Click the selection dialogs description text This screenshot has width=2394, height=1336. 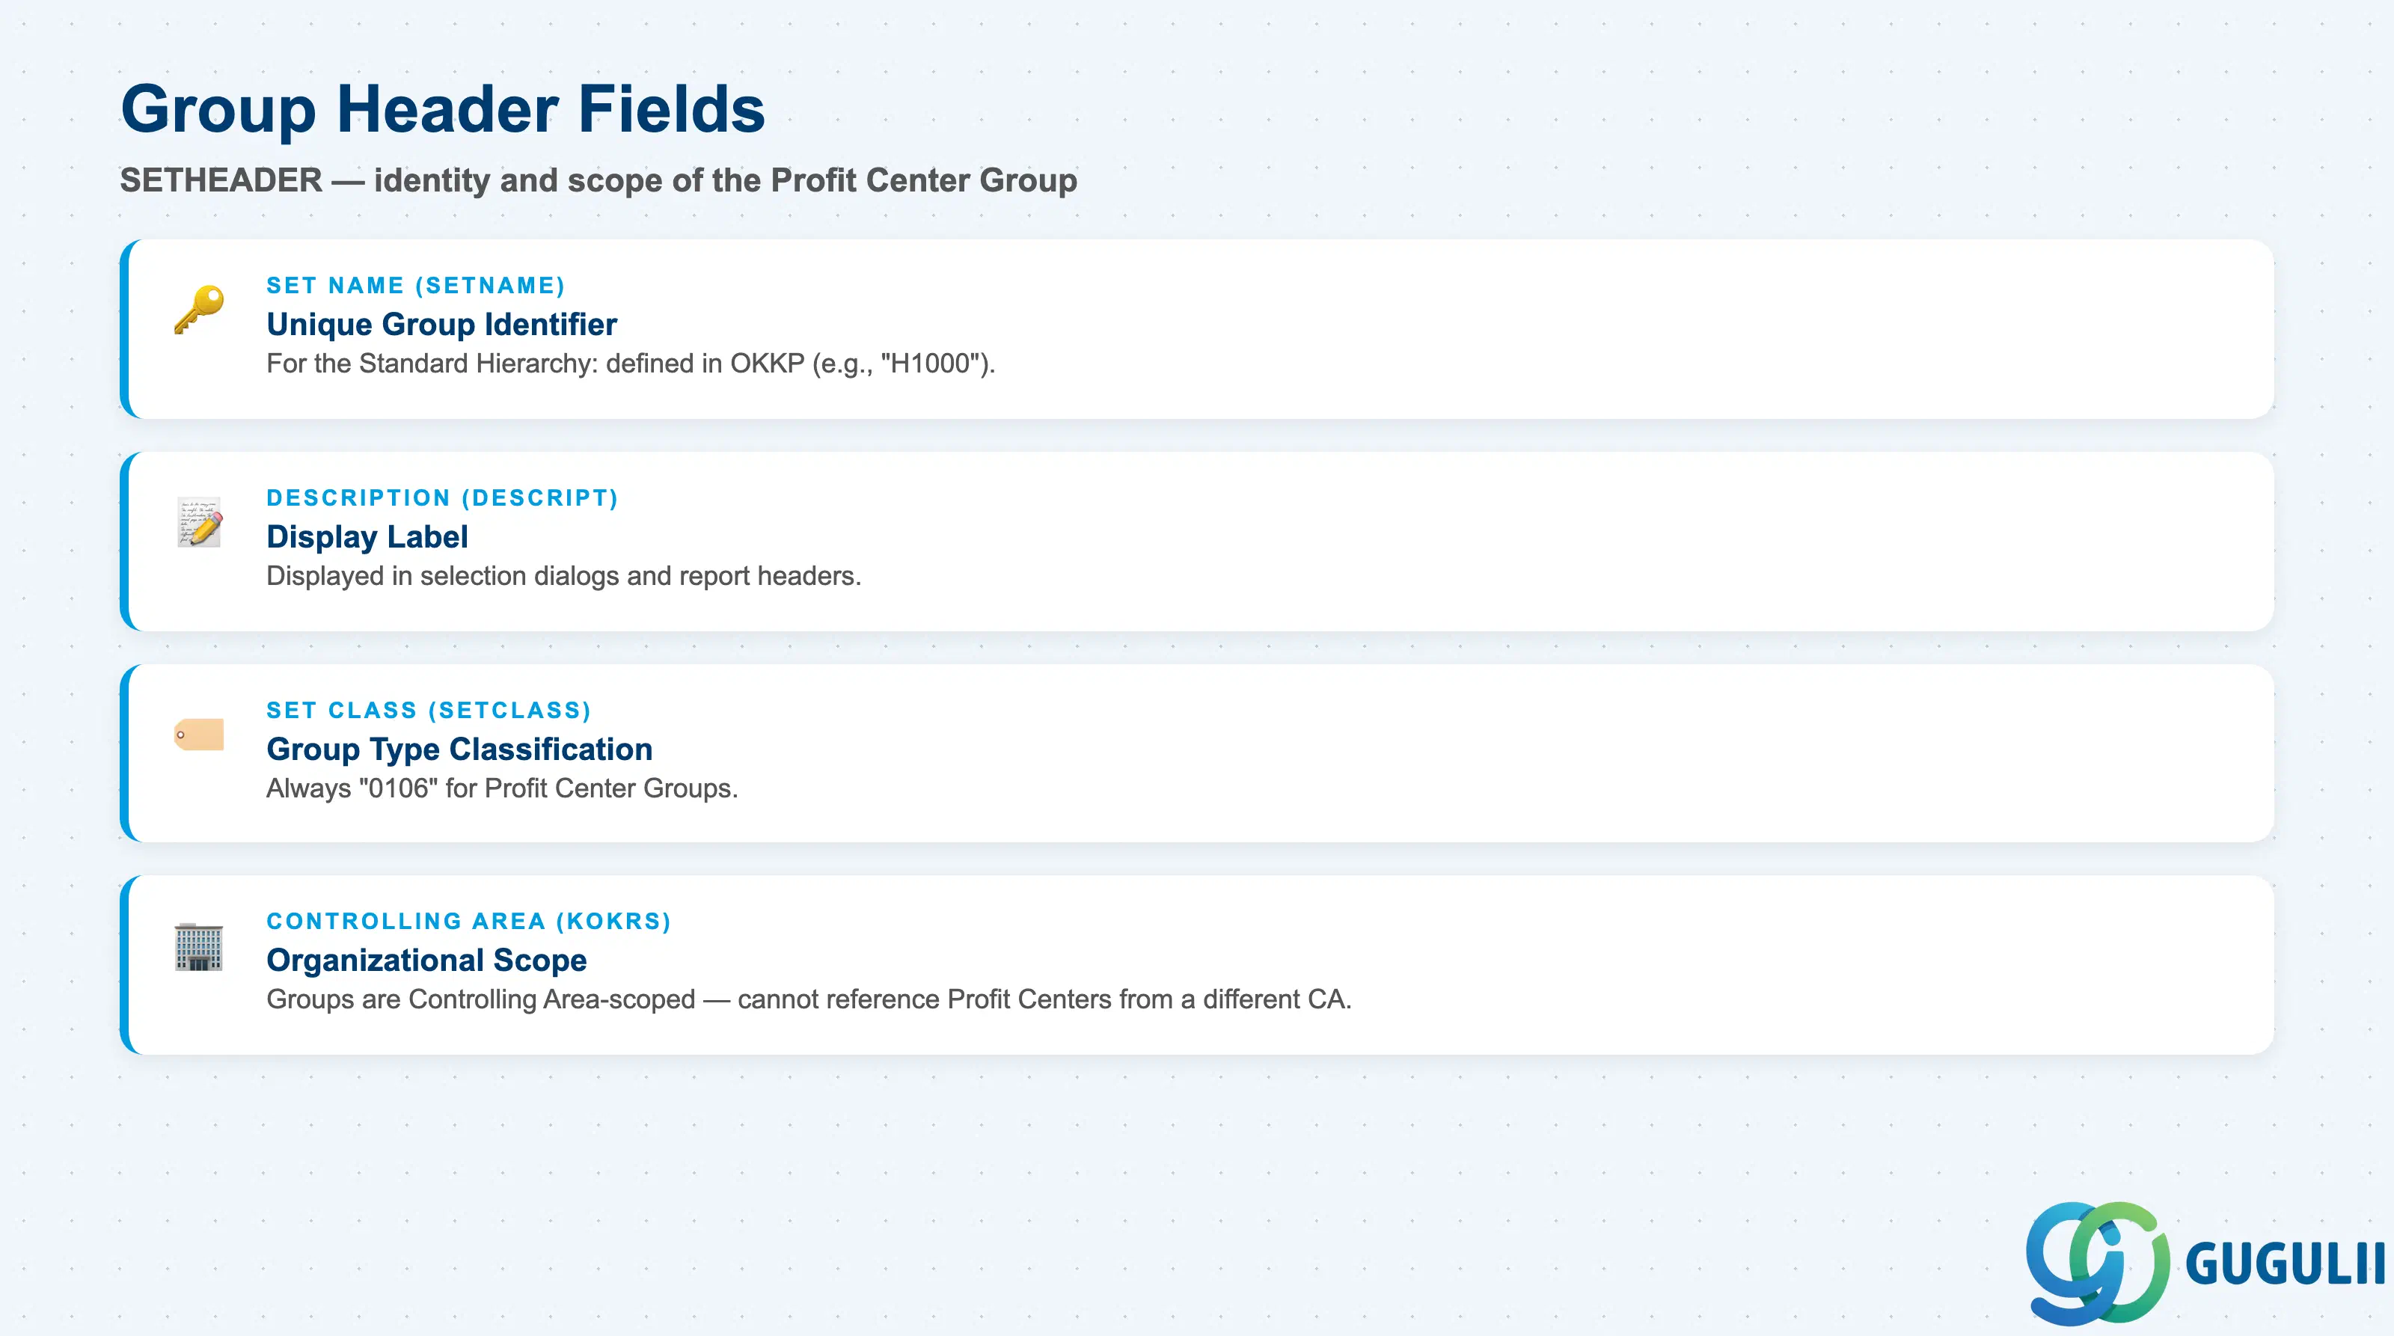coord(564,576)
